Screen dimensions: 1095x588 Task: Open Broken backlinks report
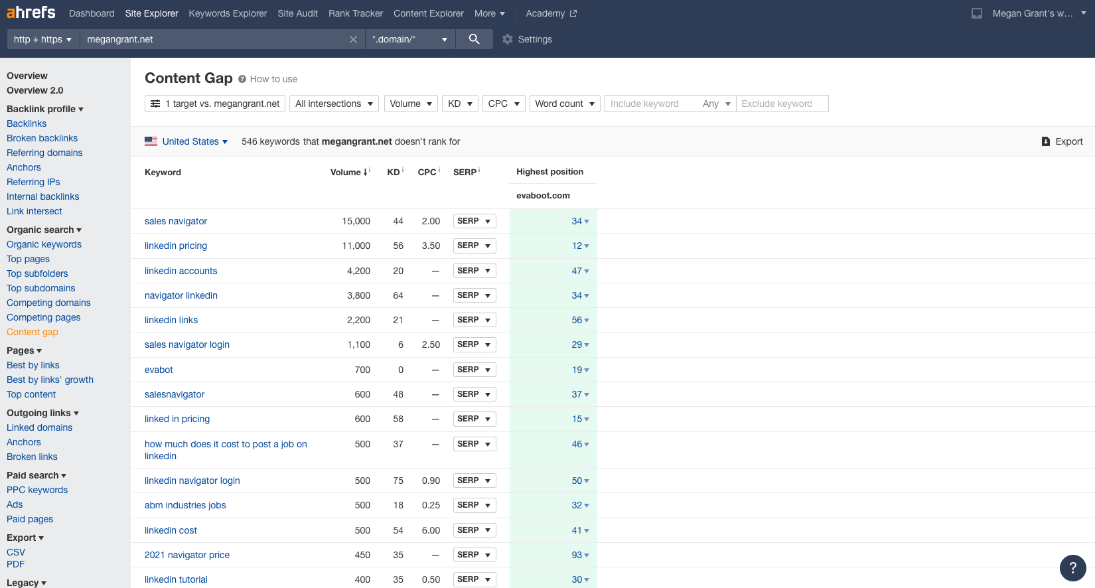[x=42, y=138]
